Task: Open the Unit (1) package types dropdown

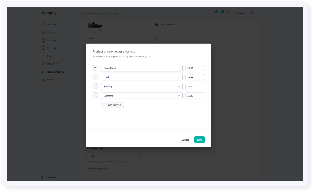Action: 113,156
